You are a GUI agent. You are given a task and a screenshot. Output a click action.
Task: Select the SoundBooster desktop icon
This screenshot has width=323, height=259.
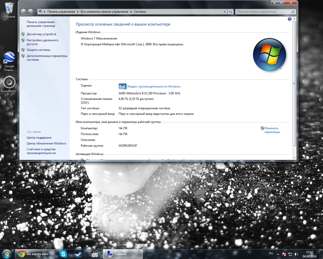[x=9, y=84]
